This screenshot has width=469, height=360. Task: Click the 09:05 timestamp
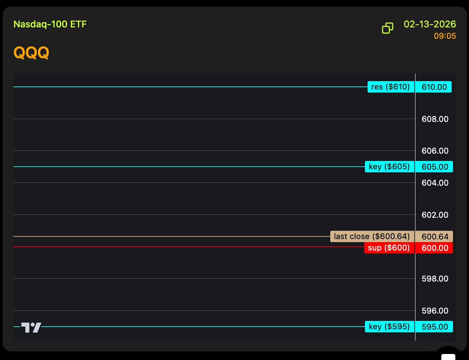445,36
